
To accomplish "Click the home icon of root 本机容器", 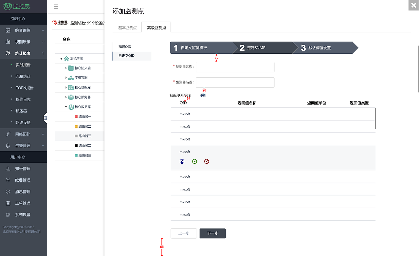I will click(66, 59).
